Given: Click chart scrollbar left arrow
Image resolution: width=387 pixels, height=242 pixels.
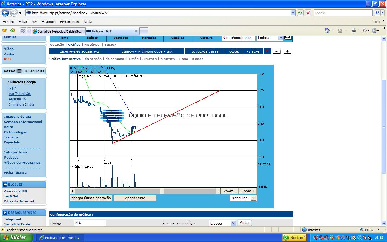Looking at the screenshot, I should pos(72,191).
